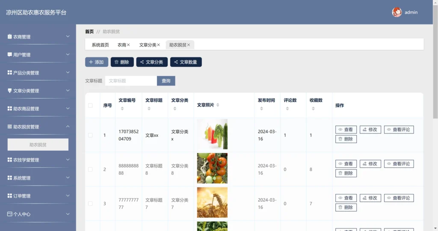Click 删除 for row 文章标题7
This screenshot has height=231, width=438.
pos(346,207)
